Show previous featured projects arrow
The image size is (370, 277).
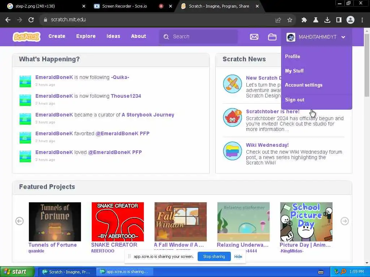(20, 221)
